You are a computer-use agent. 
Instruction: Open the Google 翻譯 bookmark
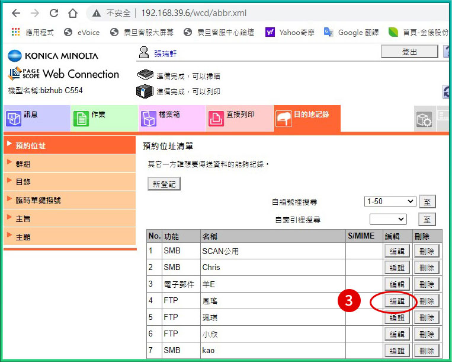point(352,32)
